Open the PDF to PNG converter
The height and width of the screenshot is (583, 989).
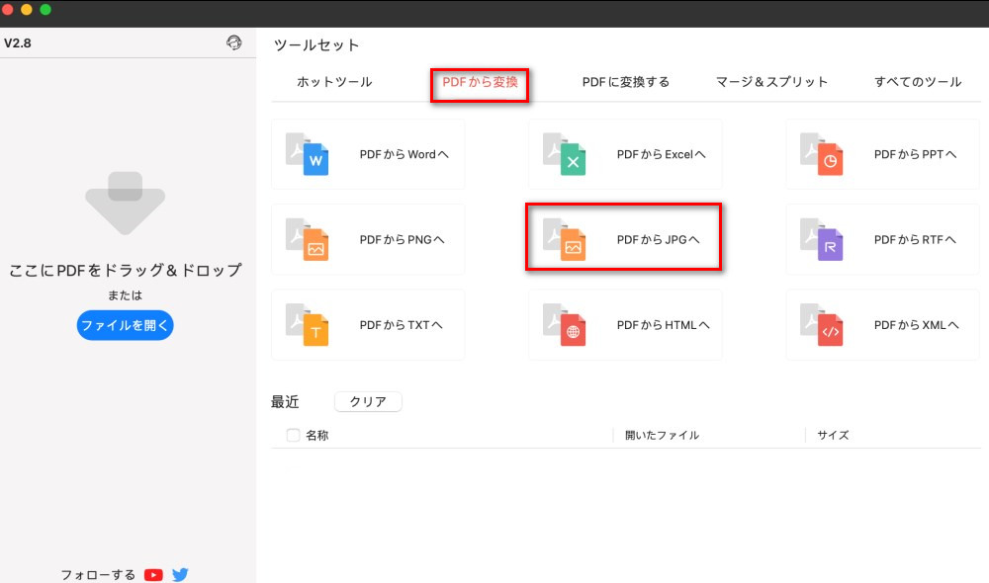367,239
